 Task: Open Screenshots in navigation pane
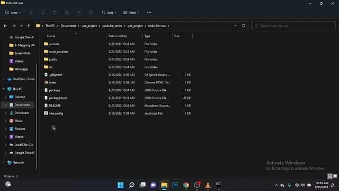(20, 53)
